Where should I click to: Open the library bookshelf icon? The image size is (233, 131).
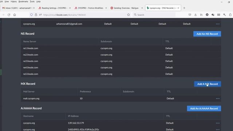coord(201,15)
